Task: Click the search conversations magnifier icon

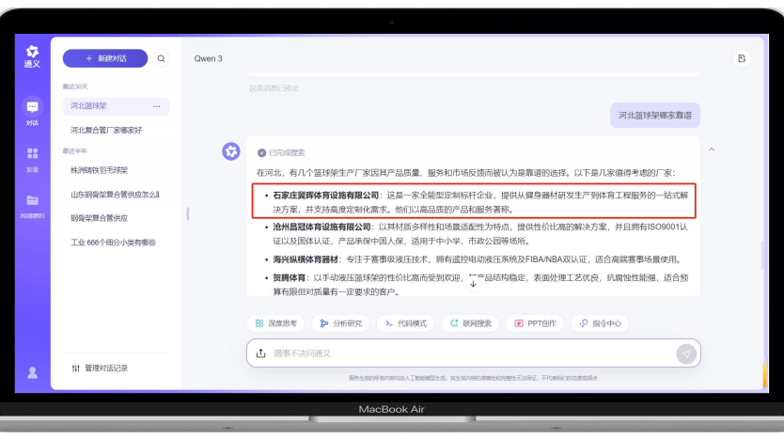Action: pos(162,58)
